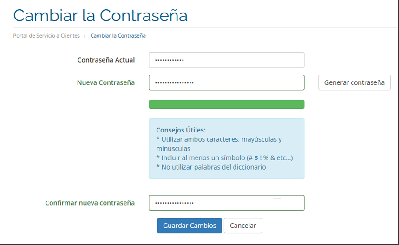Click the green password strength bar
Screen dimensions: 399x245
pos(227,104)
